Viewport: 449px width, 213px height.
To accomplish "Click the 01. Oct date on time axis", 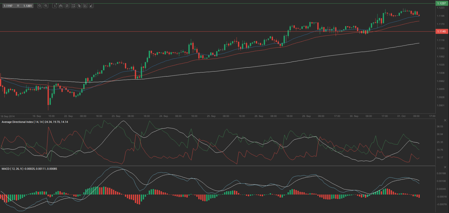I will [401, 116].
